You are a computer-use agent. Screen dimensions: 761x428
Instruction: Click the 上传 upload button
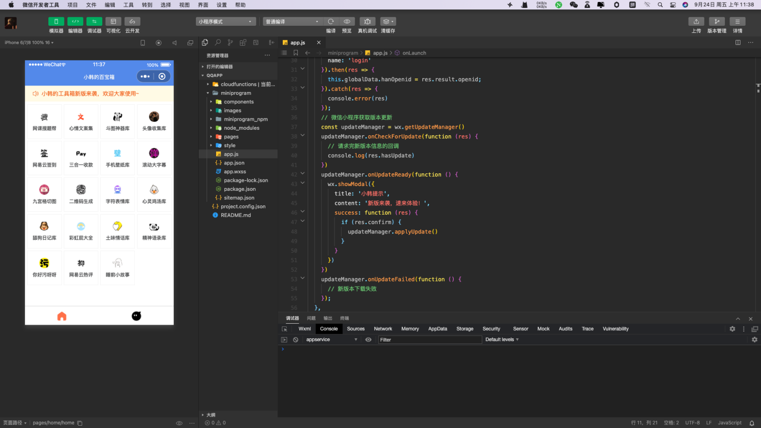click(x=696, y=22)
